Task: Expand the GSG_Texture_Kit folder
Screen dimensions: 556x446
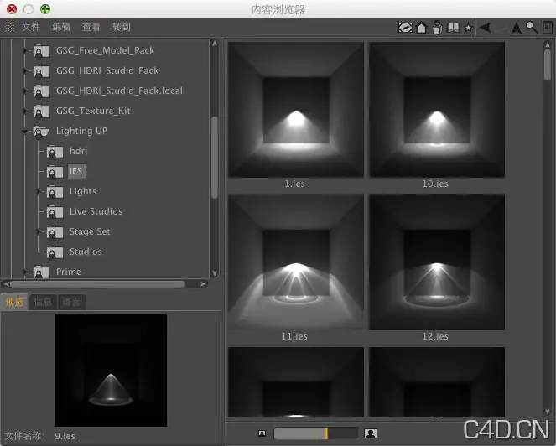Action: click(x=25, y=111)
